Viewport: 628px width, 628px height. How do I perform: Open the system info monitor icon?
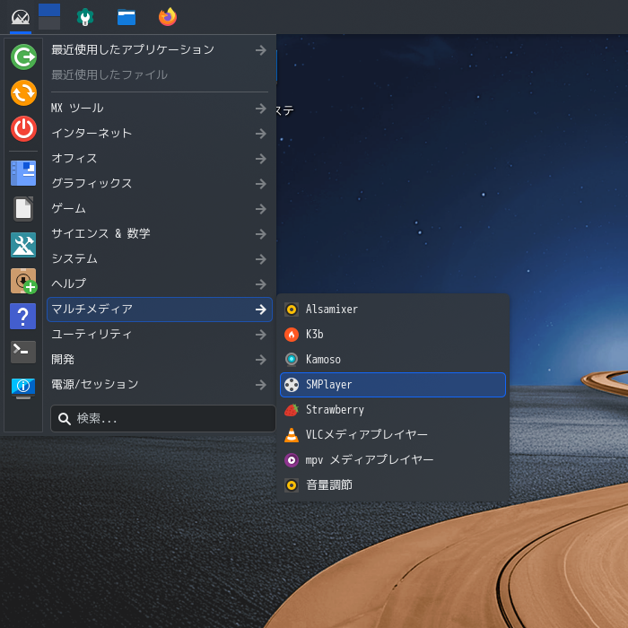(23, 388)
